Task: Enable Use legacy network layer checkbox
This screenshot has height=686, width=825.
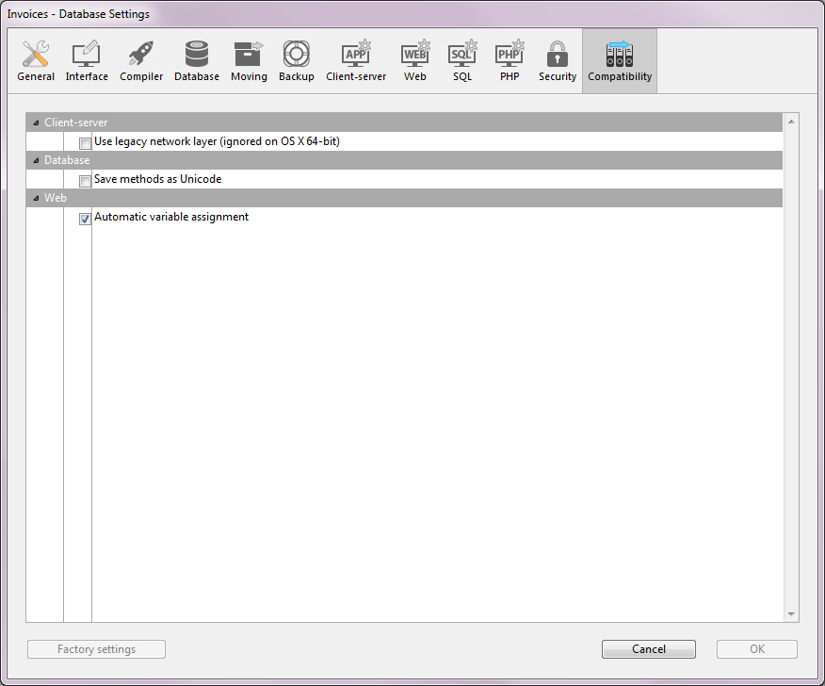Action: pos(85,143)
